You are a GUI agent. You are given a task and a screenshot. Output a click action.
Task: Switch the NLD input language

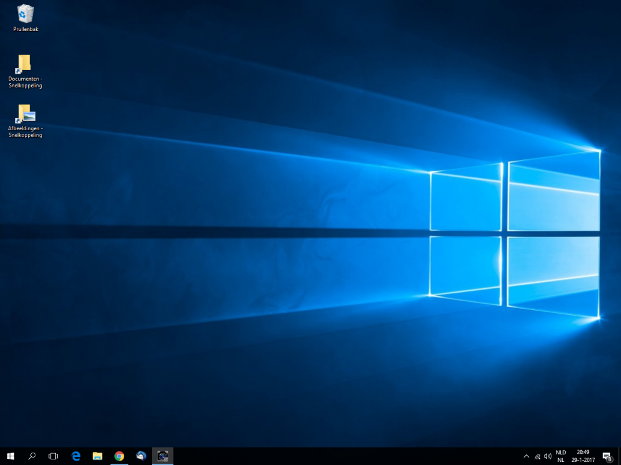point(561,456)
